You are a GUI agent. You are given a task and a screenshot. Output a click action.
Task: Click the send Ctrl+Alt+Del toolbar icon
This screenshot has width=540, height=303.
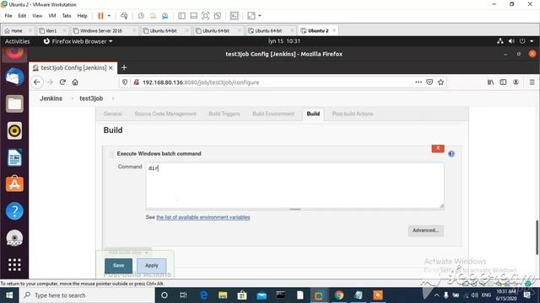pyautogui.click(x=124, y=16)
